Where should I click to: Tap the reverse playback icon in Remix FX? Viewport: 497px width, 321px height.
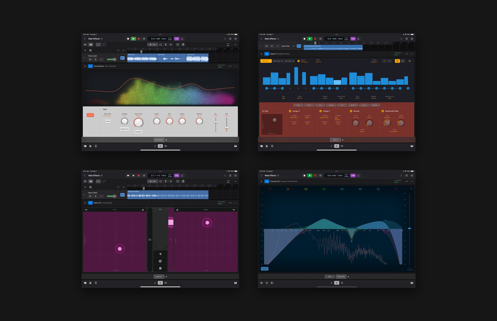pyautogui.click(x=160, y=254)
